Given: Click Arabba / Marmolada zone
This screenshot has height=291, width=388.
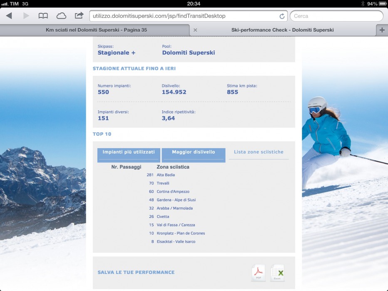Looking at the screenshot, I should 175,208.
